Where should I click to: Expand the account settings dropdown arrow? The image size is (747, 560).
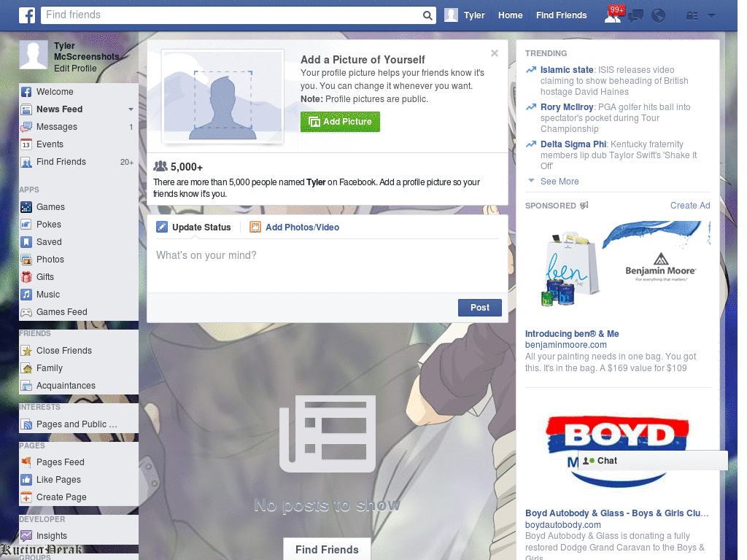click(711, 16)
